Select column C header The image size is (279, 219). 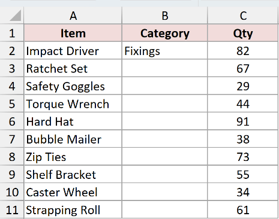tap(243, 16)
